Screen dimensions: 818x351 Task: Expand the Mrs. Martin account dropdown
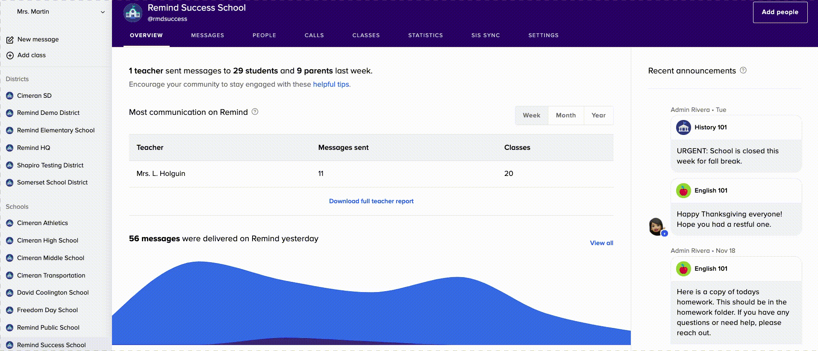(x=103, y=12)
